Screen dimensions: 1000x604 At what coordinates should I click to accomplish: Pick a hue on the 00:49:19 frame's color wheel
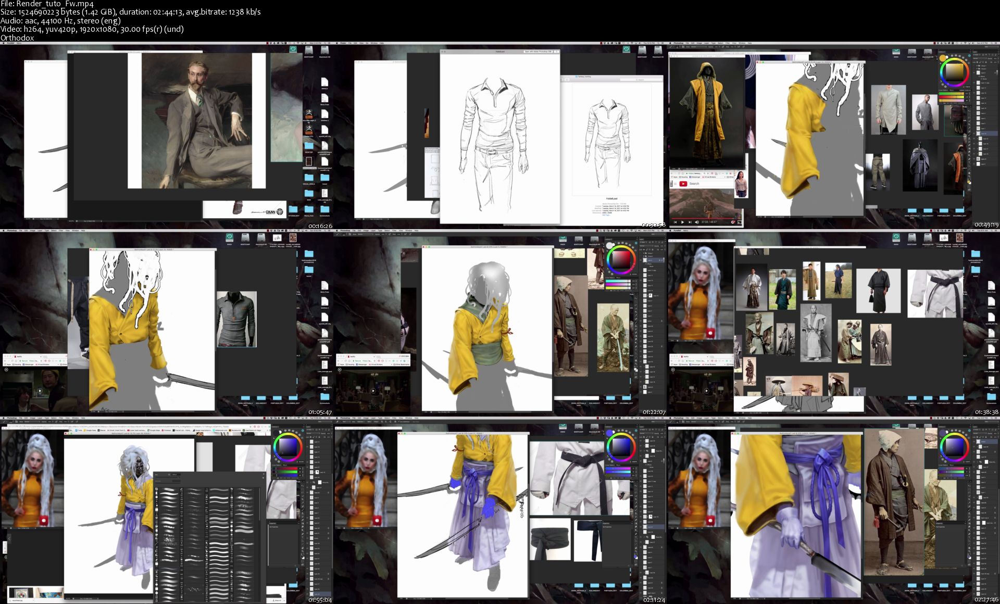tap(954, 72)
